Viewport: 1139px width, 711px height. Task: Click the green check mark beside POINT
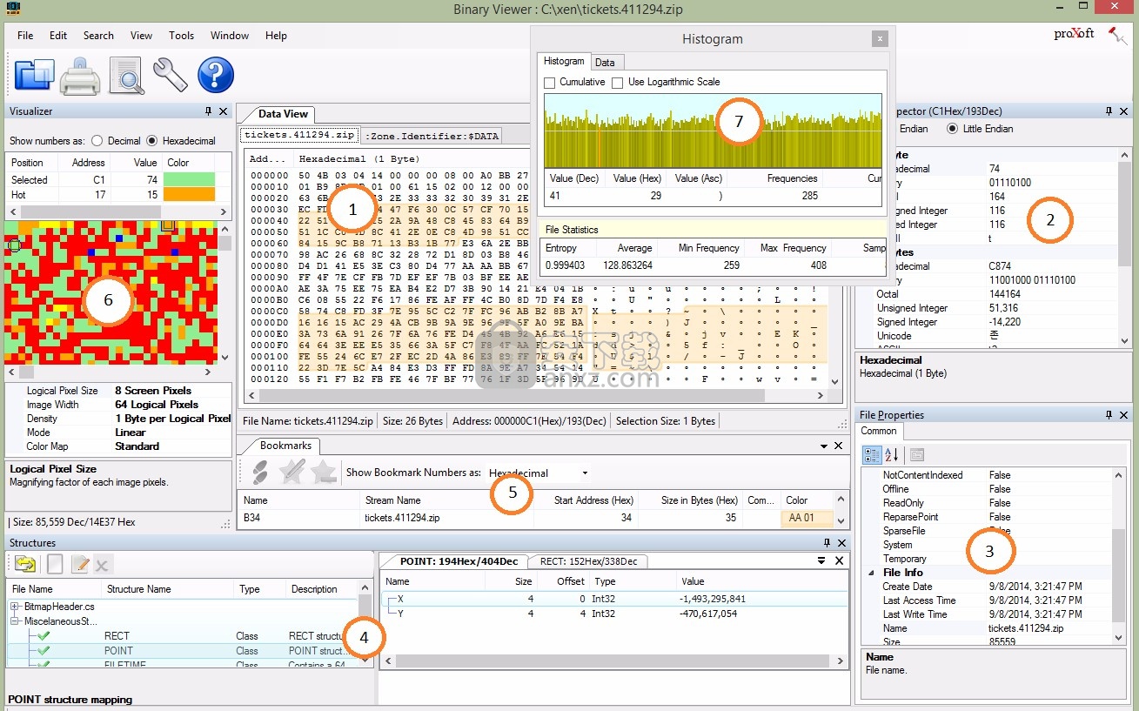(x=43, y=650)
